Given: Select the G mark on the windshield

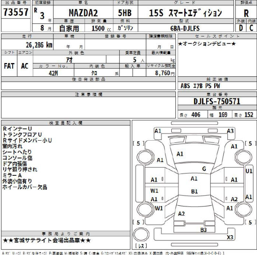Looking at the screenshot, I should tap(204, 169).
